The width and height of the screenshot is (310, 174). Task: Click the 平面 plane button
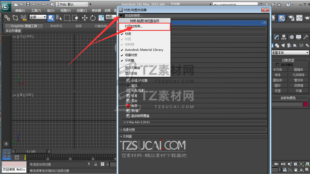(x=299, y=91)
